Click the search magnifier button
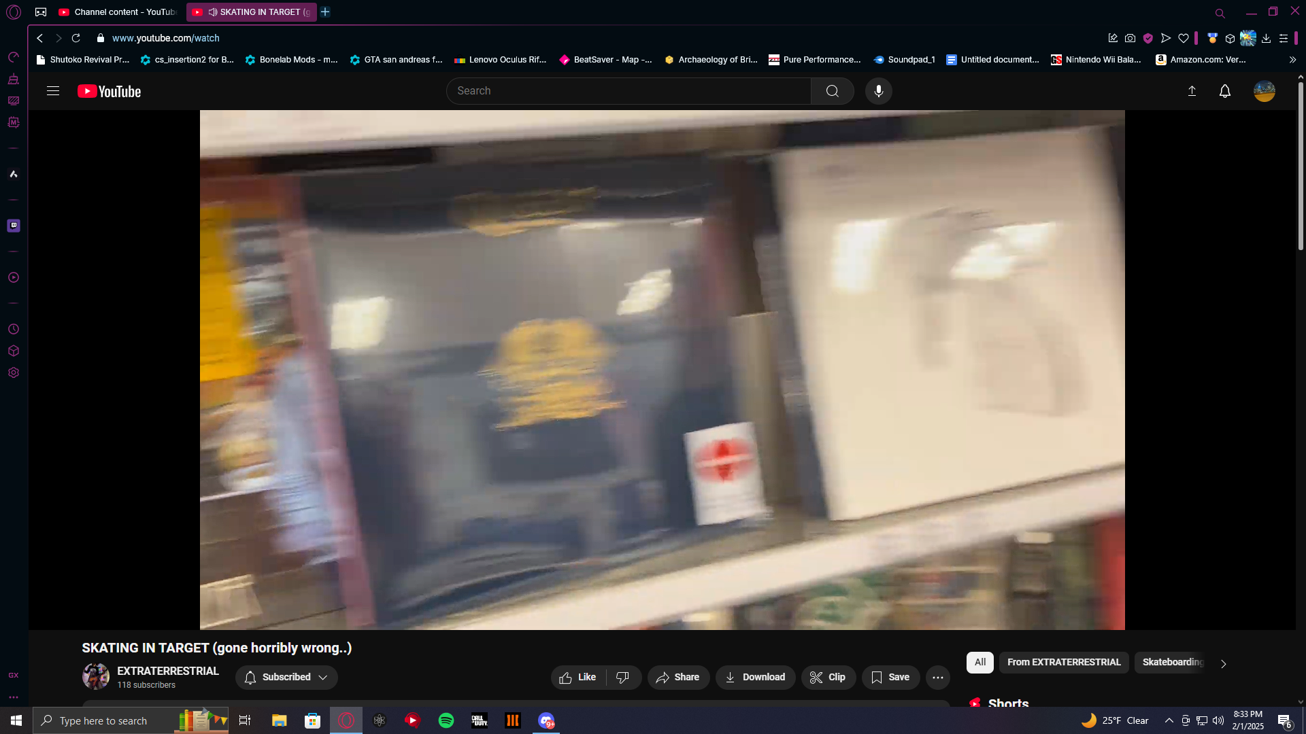The image size is (1306, 734). tap(832, 91)
